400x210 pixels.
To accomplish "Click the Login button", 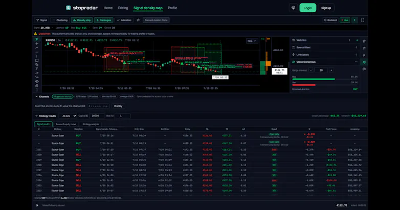I will (307, 8).
